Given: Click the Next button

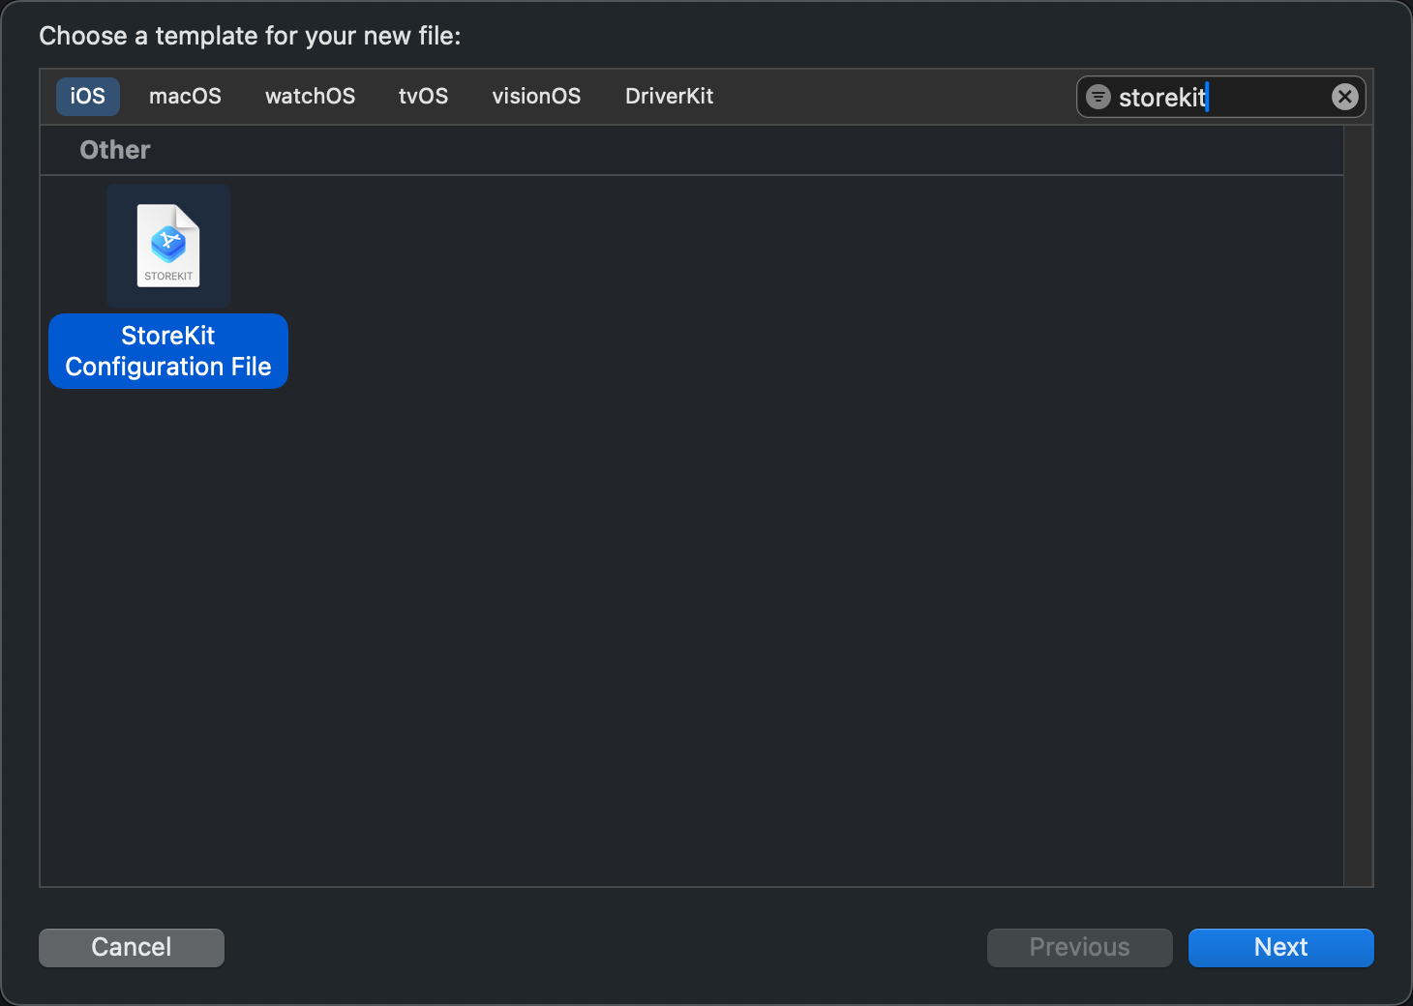Looking at the screenshot, I should [x=1280, y=947].
